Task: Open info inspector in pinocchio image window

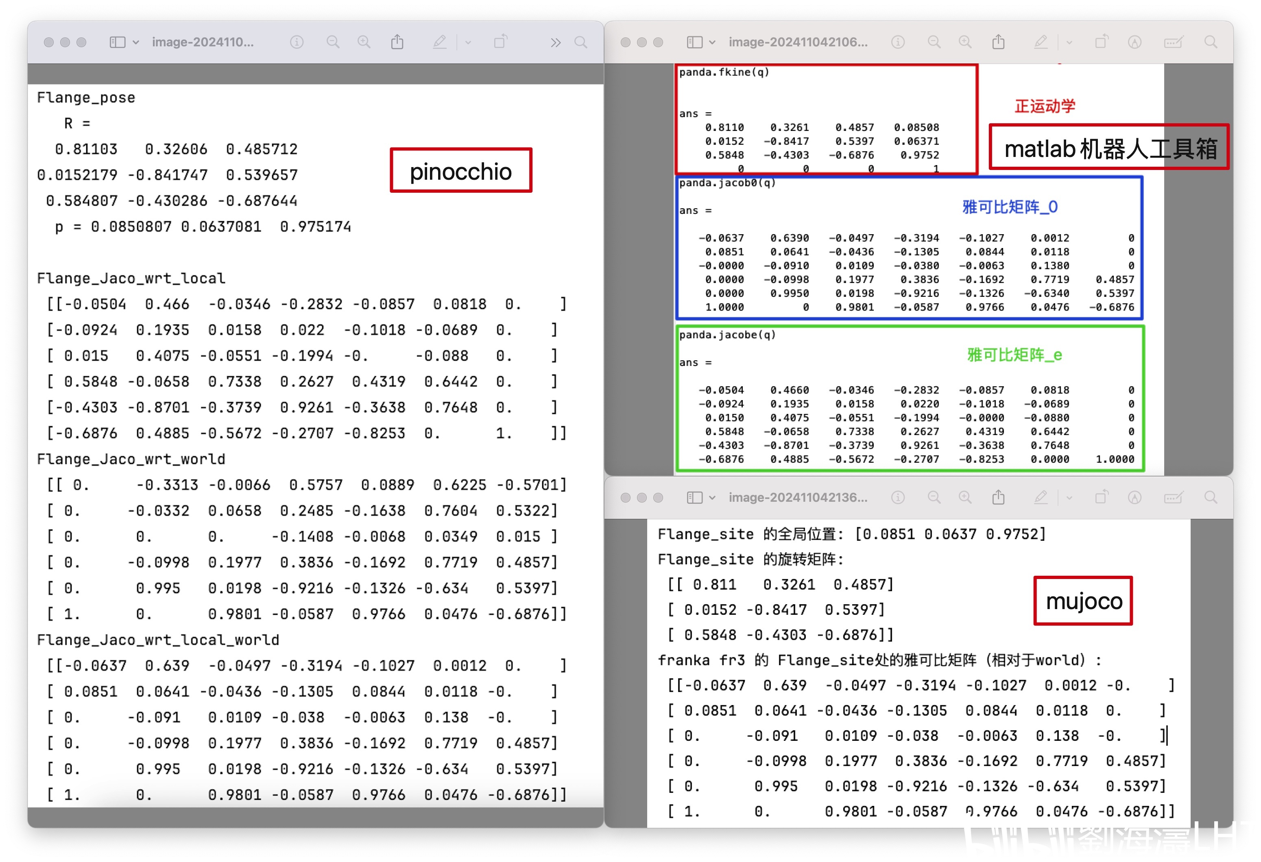Action: coord(296,42)
